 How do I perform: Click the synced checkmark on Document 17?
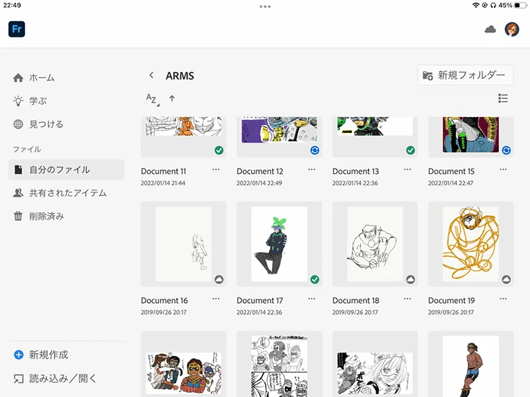[315, 279]
